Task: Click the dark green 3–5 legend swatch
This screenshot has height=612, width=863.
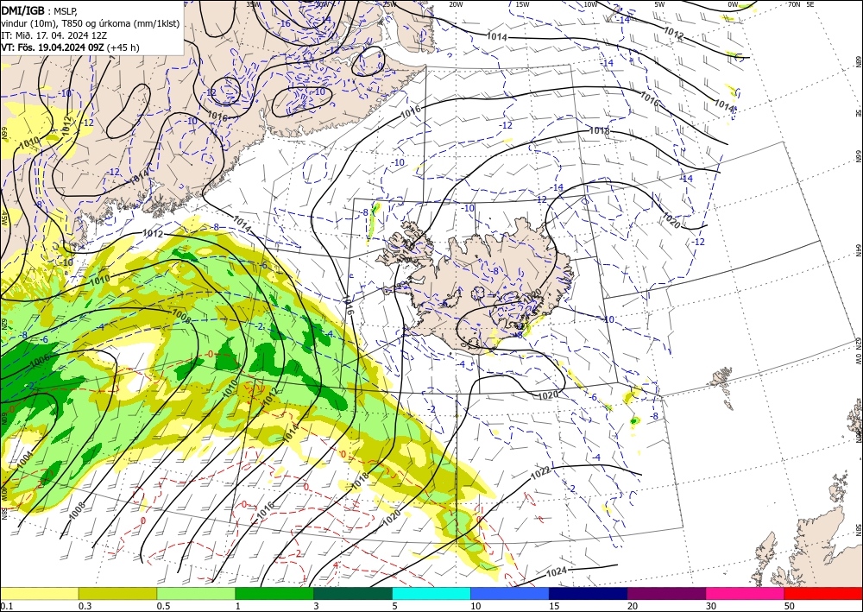Action: tap(353, 593)
